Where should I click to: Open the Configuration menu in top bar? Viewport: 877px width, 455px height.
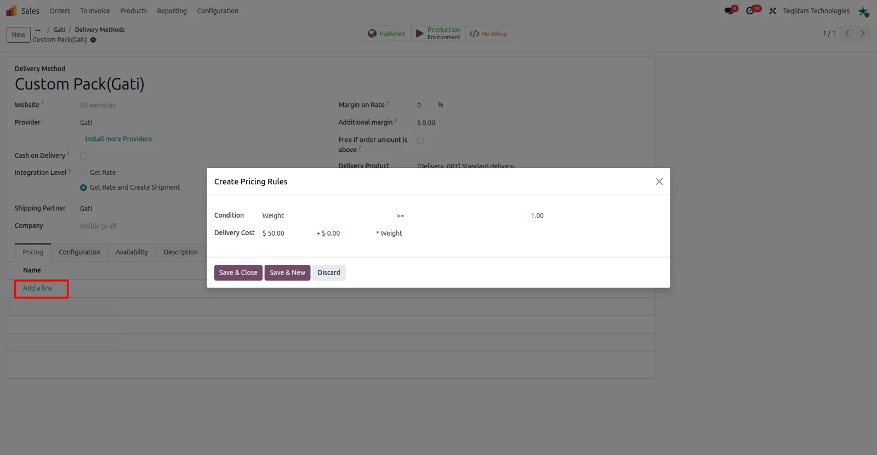coord(218,11)
